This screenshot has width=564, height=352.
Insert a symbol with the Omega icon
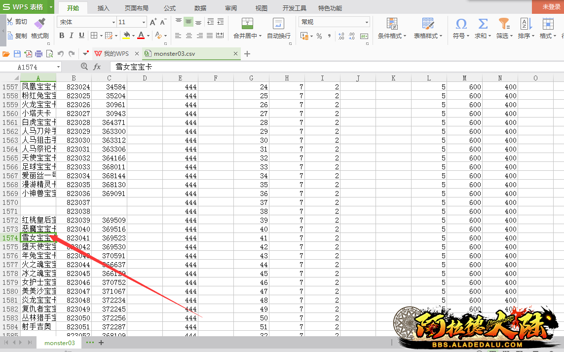point(461,24)
